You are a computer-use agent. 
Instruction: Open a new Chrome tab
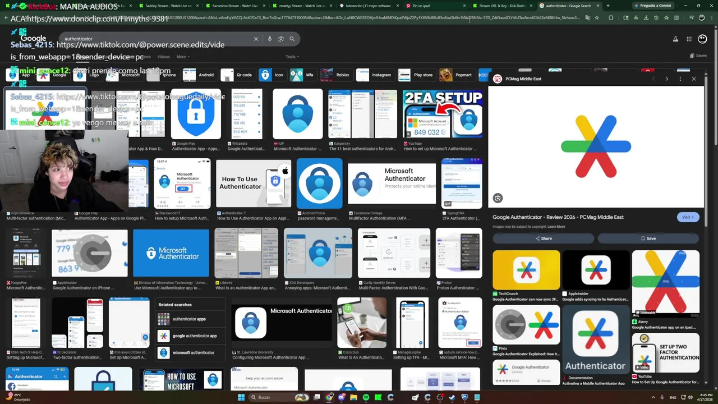(x=607, y=6)
